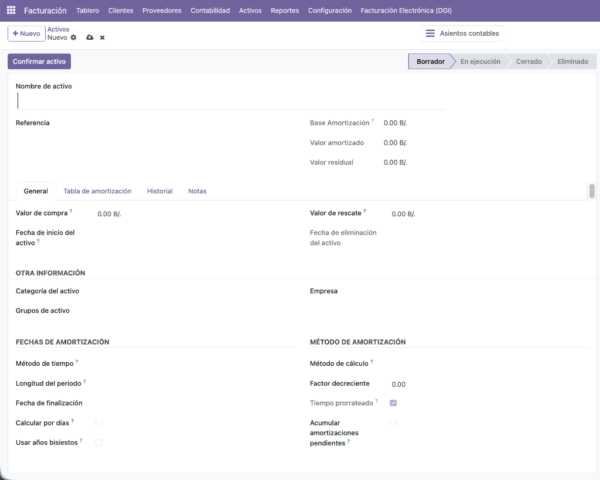Enable Calcular por días checkbox

(98, 423)
